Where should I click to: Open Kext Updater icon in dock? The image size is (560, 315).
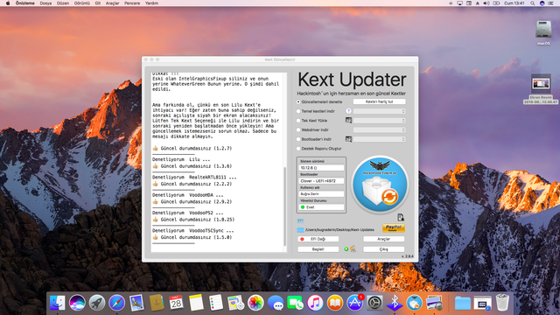414,303
